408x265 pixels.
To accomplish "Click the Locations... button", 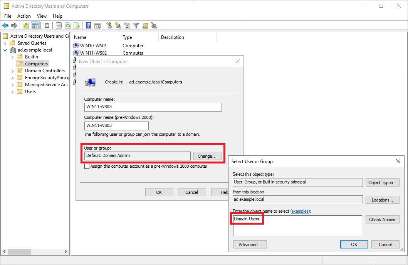I will click(x=382, y=200).
